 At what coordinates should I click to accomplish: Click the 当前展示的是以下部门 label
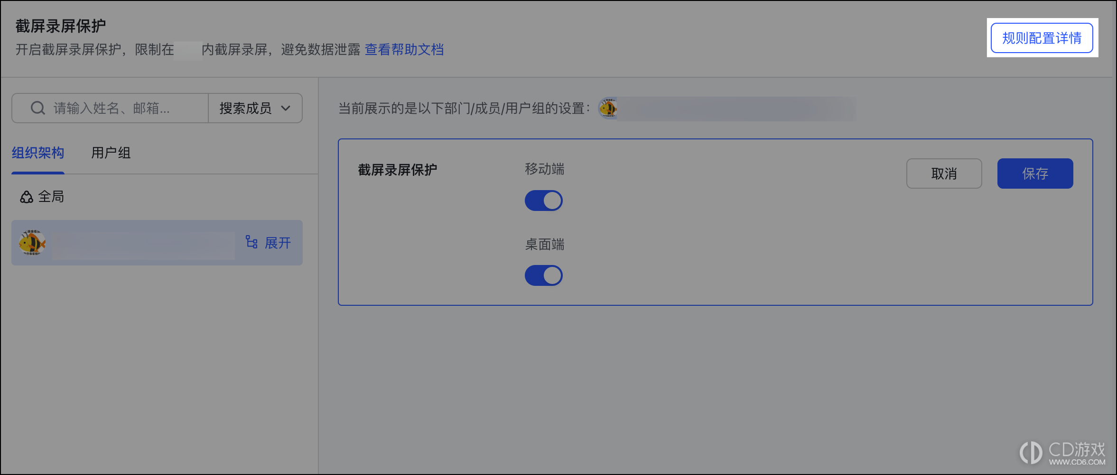pyautogui.click(x=464, y=109)
